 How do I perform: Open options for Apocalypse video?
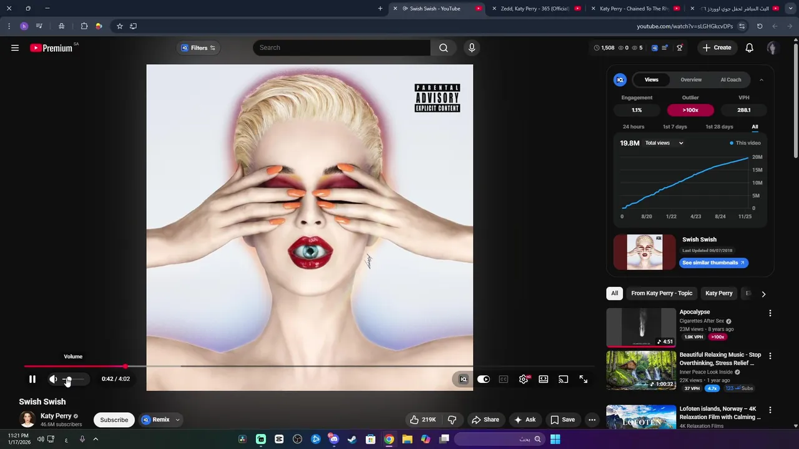point(770,313)
